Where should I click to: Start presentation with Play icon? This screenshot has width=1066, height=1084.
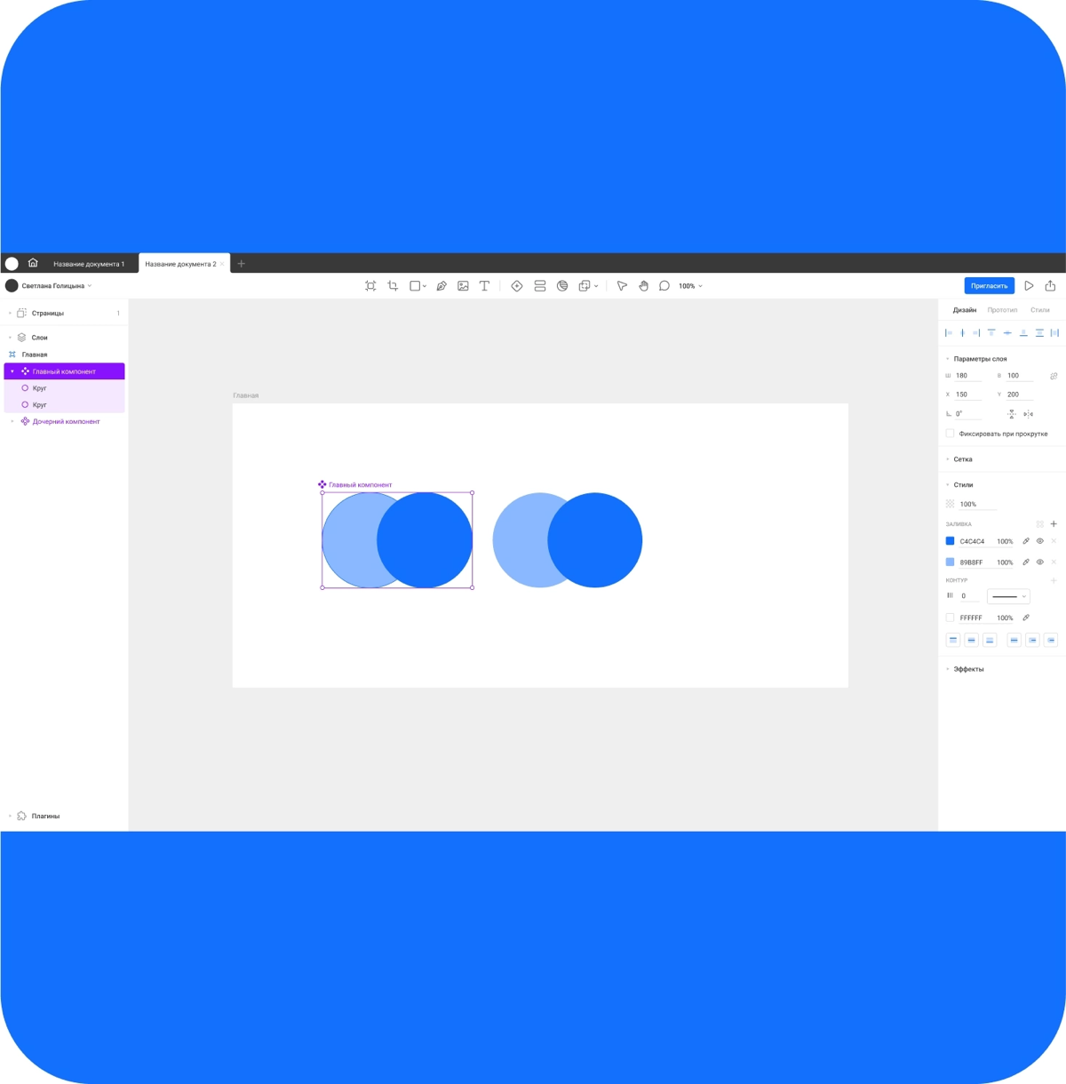(x=1029, y=286)
